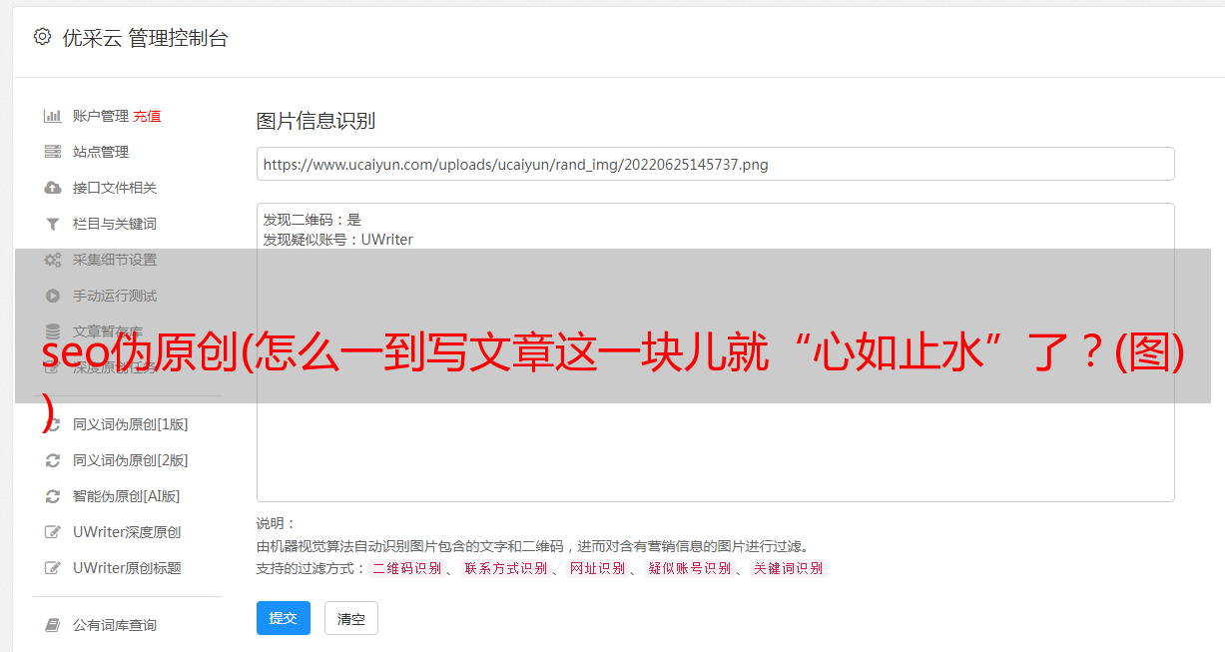Click the 优采云 管理控制台 title
1225x652 pixels.
coord(145,38)
